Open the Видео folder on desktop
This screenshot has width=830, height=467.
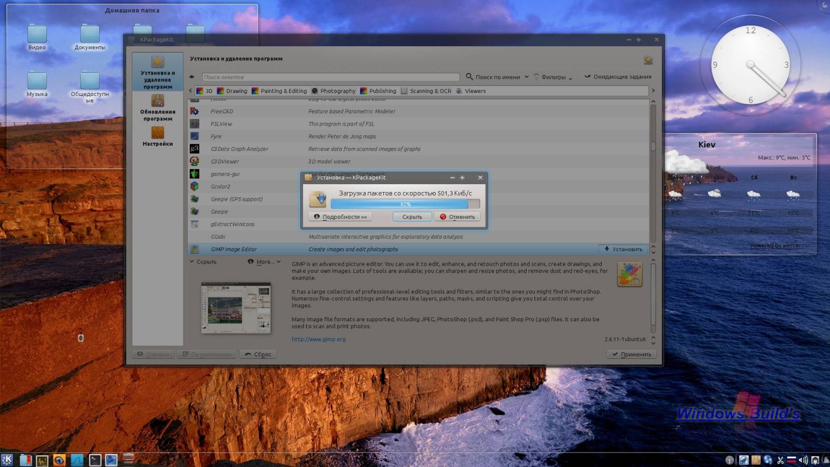(x=37, y=38)
